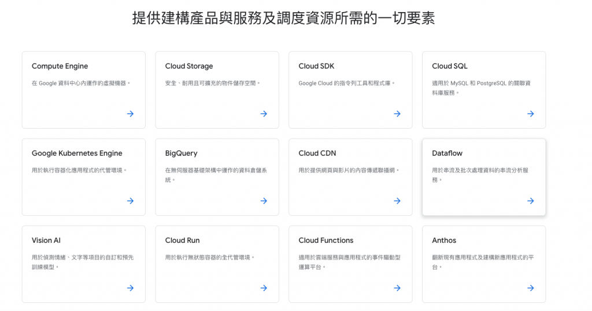Select the Vision AI card title
The width and height of the screenshot is (592, 311).
click(x=46, y=241)
